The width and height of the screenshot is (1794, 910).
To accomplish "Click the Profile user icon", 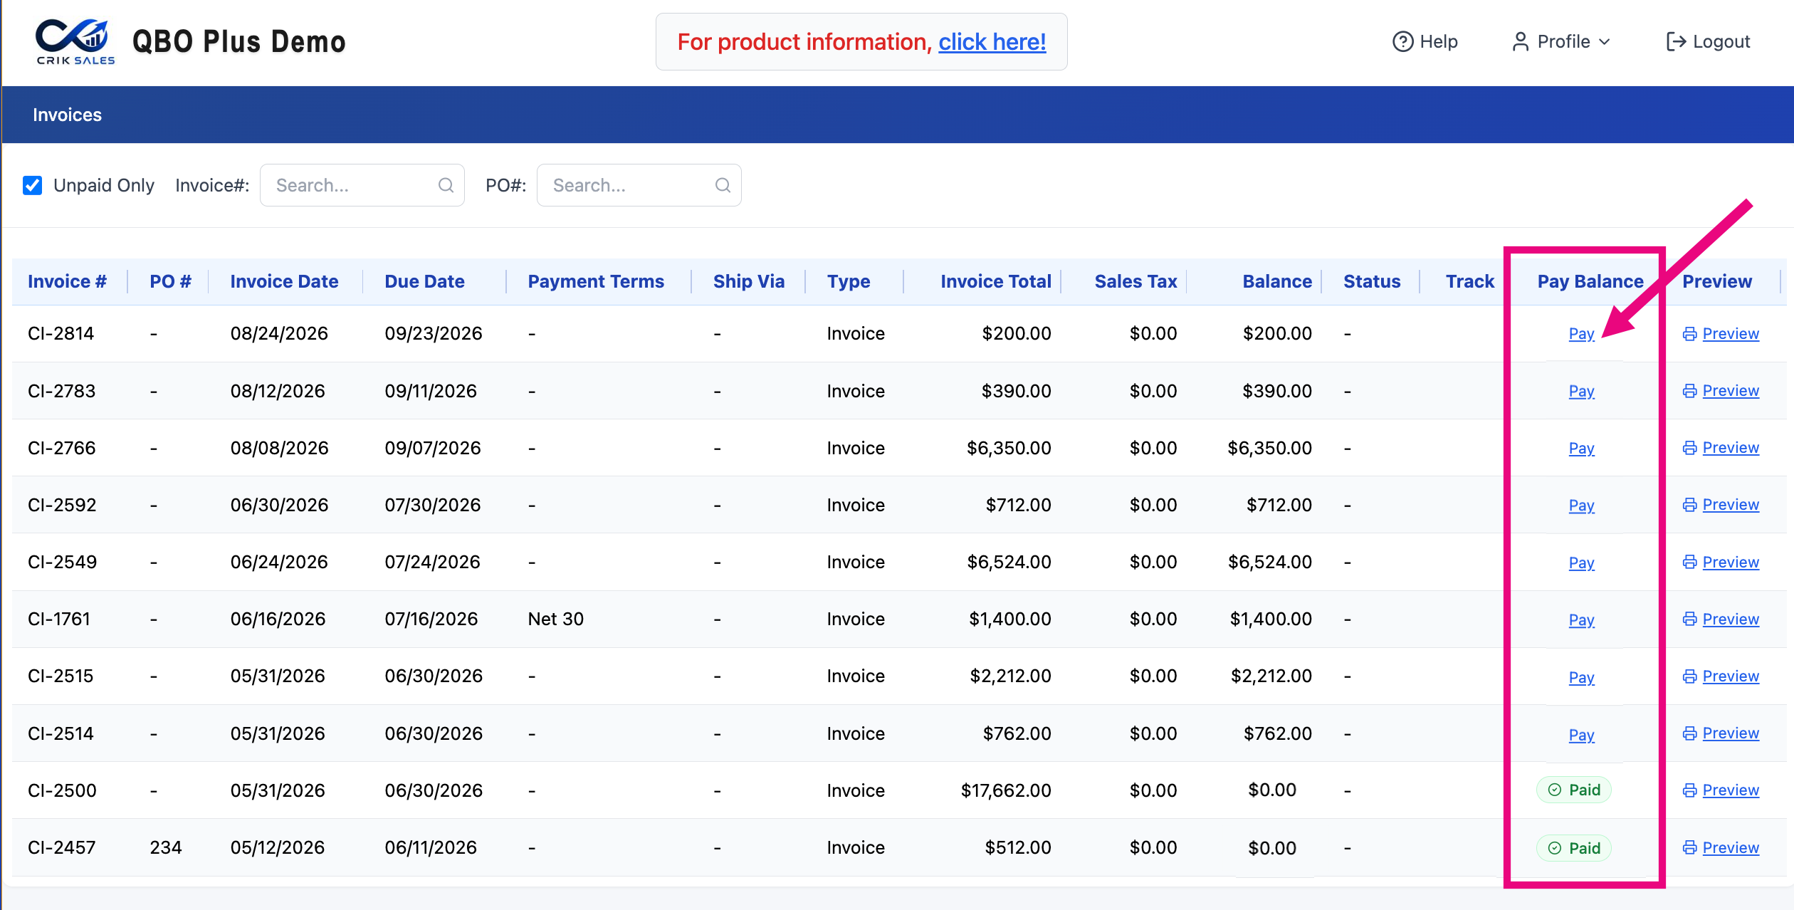I will click(x=1520, y=42).
